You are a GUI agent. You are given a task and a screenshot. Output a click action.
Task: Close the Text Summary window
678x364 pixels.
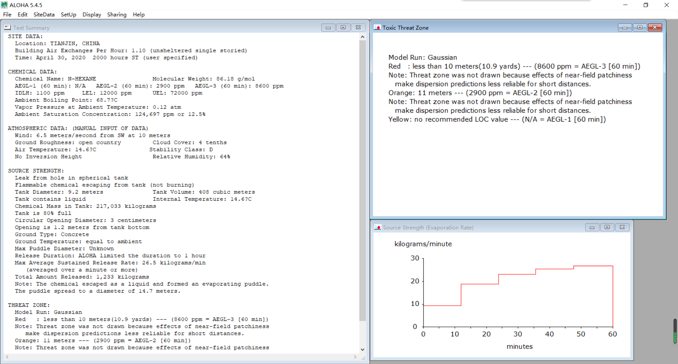pos(358,27)
